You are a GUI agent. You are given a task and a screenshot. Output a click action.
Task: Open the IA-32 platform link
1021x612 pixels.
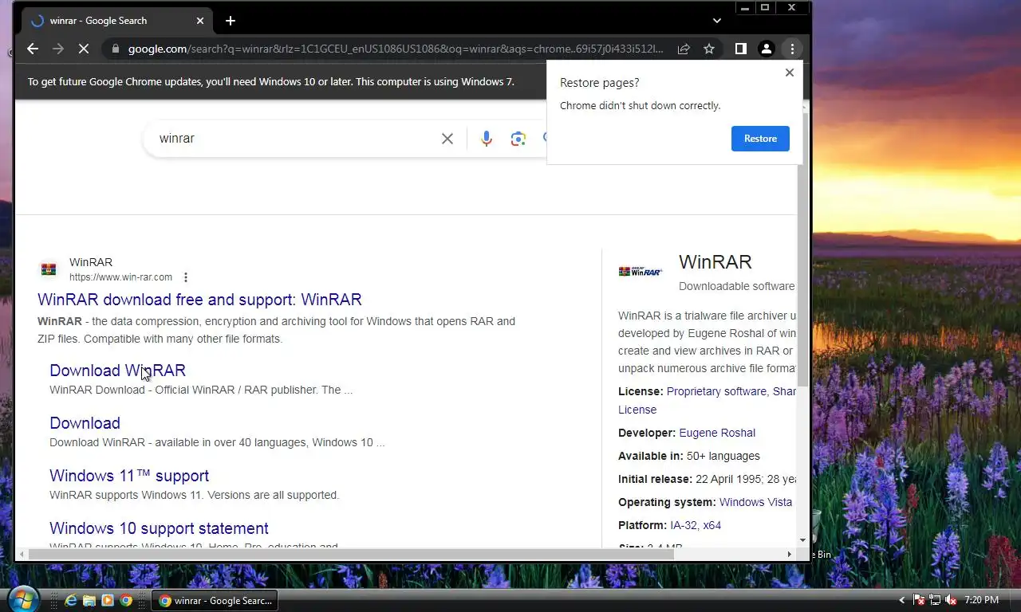click(x=684, y=525)
